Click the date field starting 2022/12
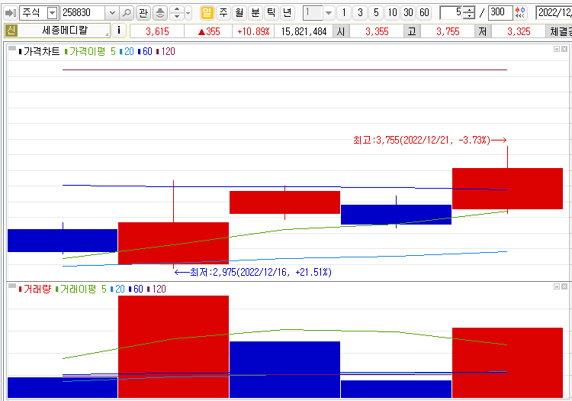The width and height of the screenshot is (572, 401). pos(554,13)
